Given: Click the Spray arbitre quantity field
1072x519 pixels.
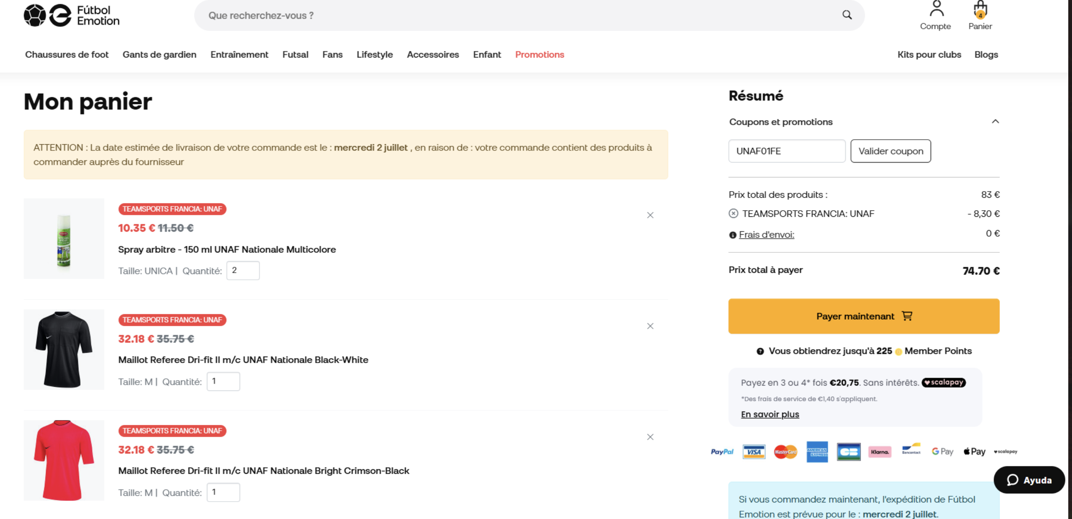Looking at the screenshot, I should pyautogui.click(x=243, y=271).
